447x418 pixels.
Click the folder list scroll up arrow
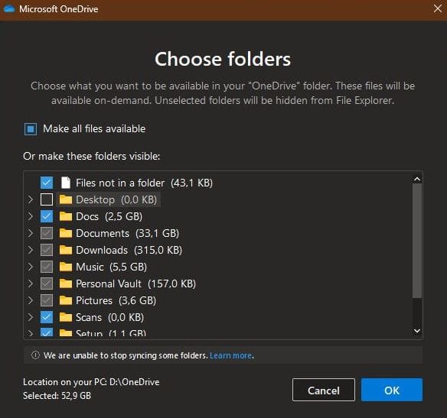tap(417, 179)
